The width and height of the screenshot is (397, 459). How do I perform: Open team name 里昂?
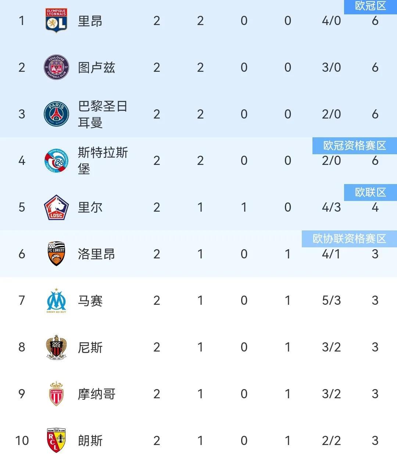(x=90, y=21)
